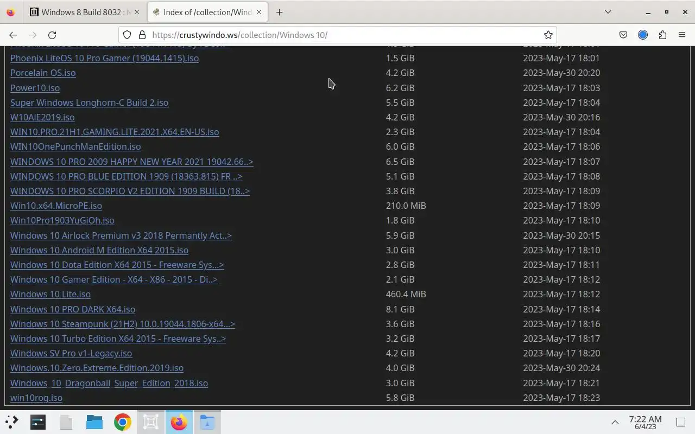Download Porcelain OS.iso
This screenshot has width=695, height=434.
click(x=43, y=73)
